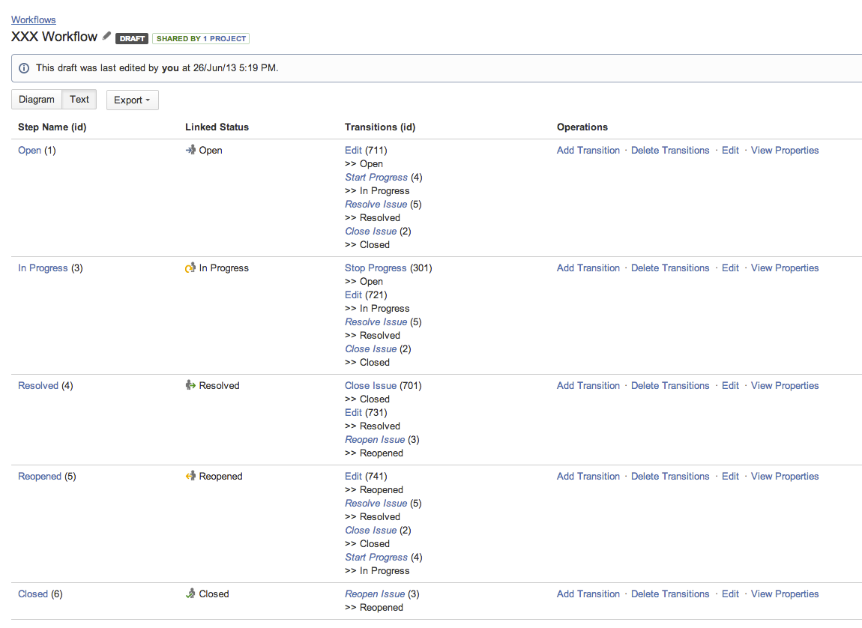862x628 pixels.
Task: Open Close Issue (2) in Reopened step
Action: (371, 530)
